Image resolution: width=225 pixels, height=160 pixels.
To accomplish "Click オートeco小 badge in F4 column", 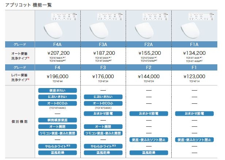I will point(57,103).
